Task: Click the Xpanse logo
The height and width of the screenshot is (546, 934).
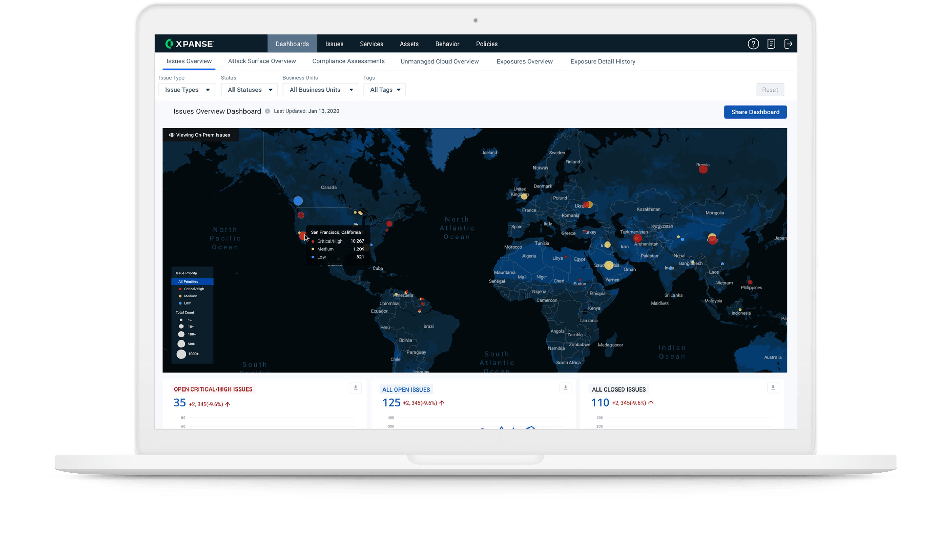Action: click(x=190, y=43)
